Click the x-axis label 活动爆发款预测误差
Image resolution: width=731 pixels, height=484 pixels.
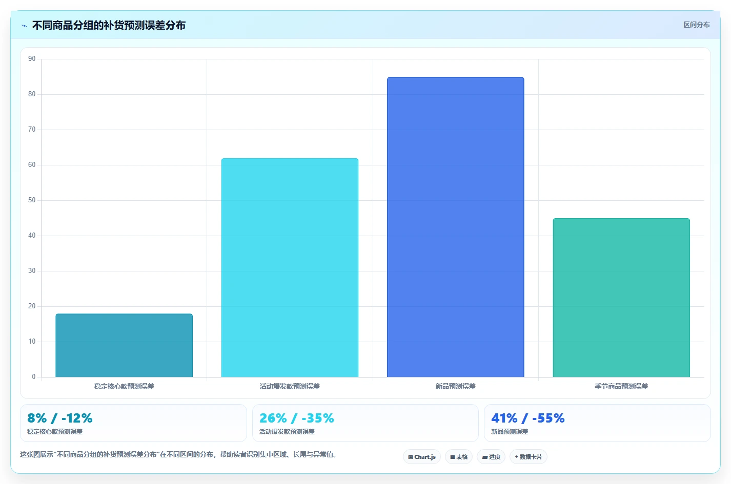[x=290, y=386]
